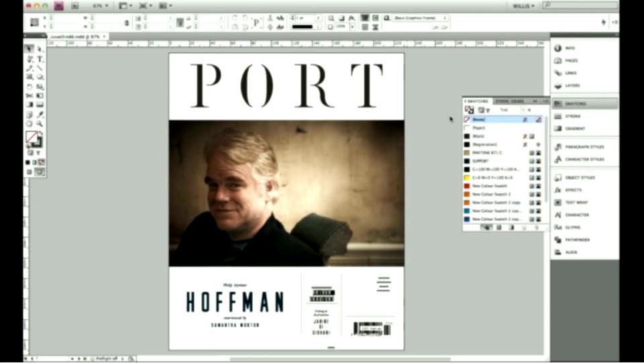
Task: Toggle formatting affects text in toolbox
Action: point(38,153)
